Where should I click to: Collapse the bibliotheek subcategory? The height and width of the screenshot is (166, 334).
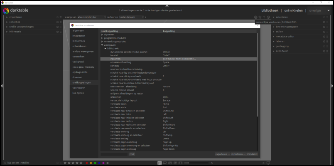(105, 48)
